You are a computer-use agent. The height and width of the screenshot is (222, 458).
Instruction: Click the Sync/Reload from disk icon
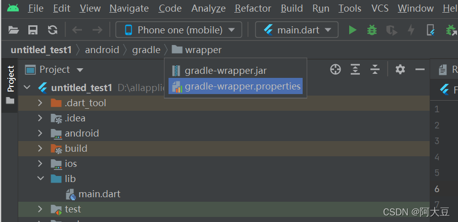tap(53, 30)
